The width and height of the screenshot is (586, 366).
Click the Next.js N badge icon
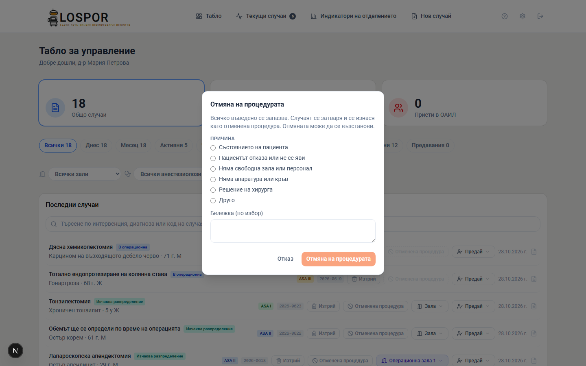(x=15, y=351)
